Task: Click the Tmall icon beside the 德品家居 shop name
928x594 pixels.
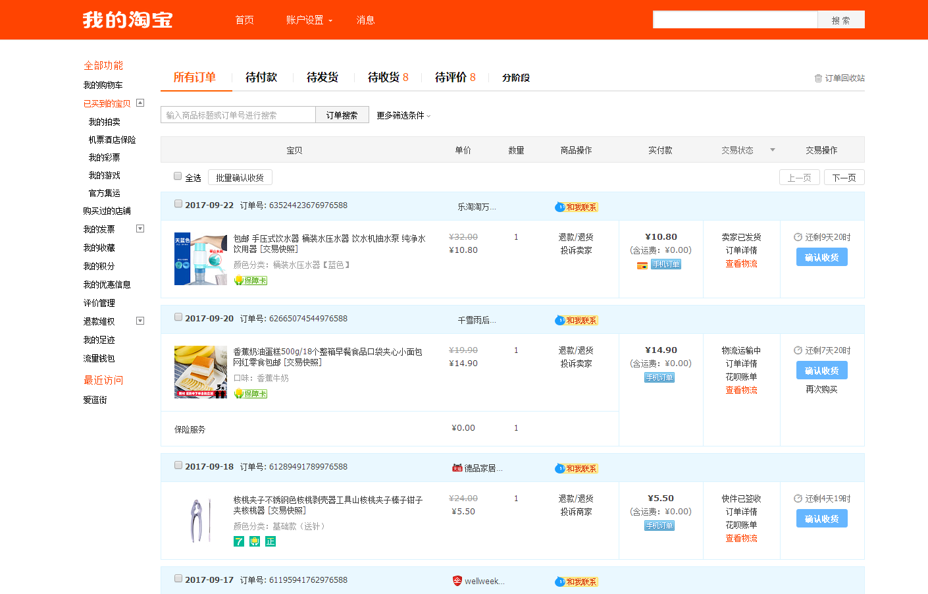Action: coord(457,468)
